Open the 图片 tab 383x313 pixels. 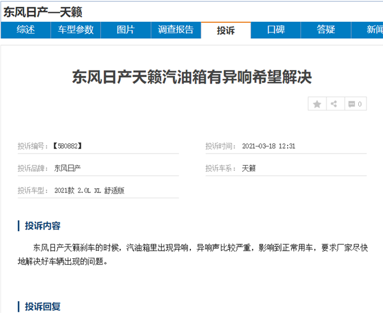pos(126,30)
